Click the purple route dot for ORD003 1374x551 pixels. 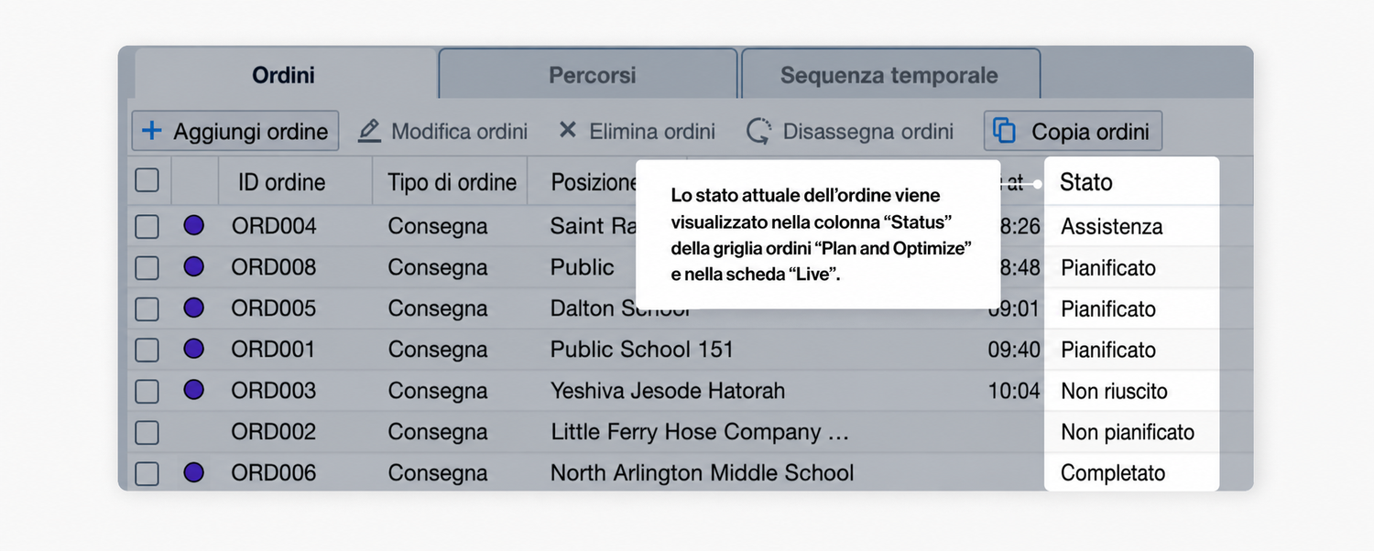point(193,390)
